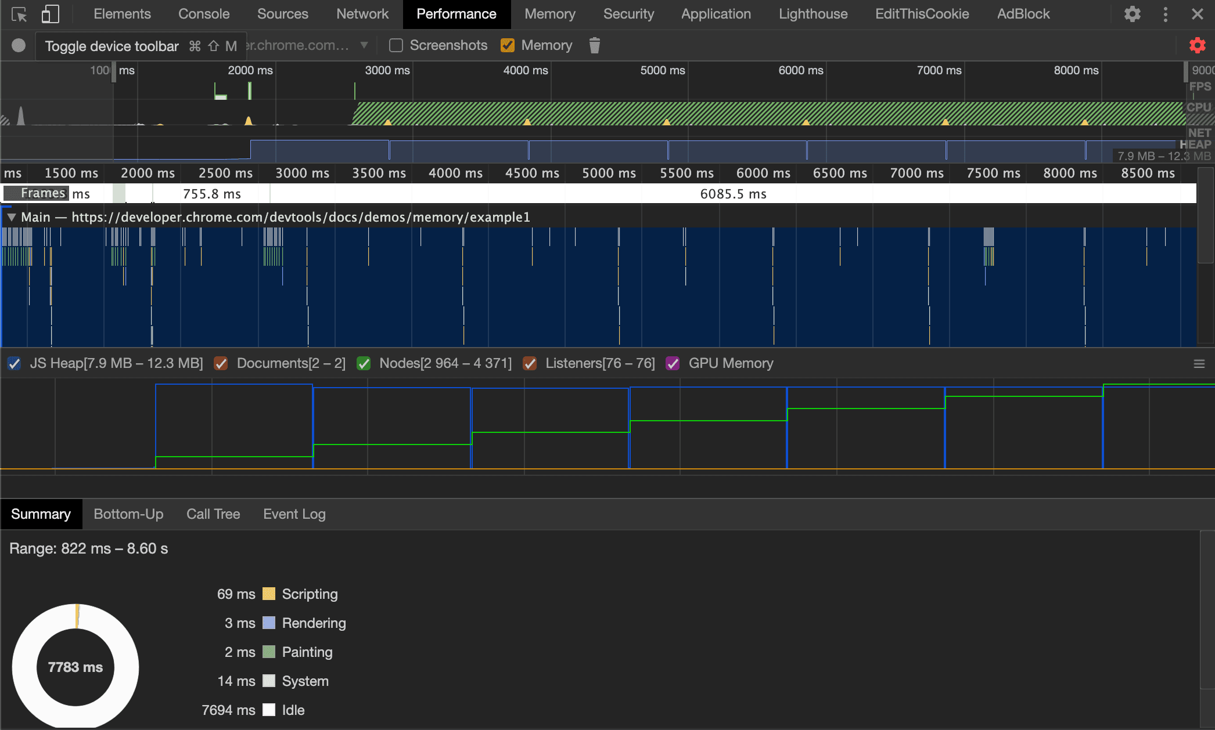Viewport: 1215px width, 730px height.
Task: Click the DevTools close panel icon
Action: 1198,14
